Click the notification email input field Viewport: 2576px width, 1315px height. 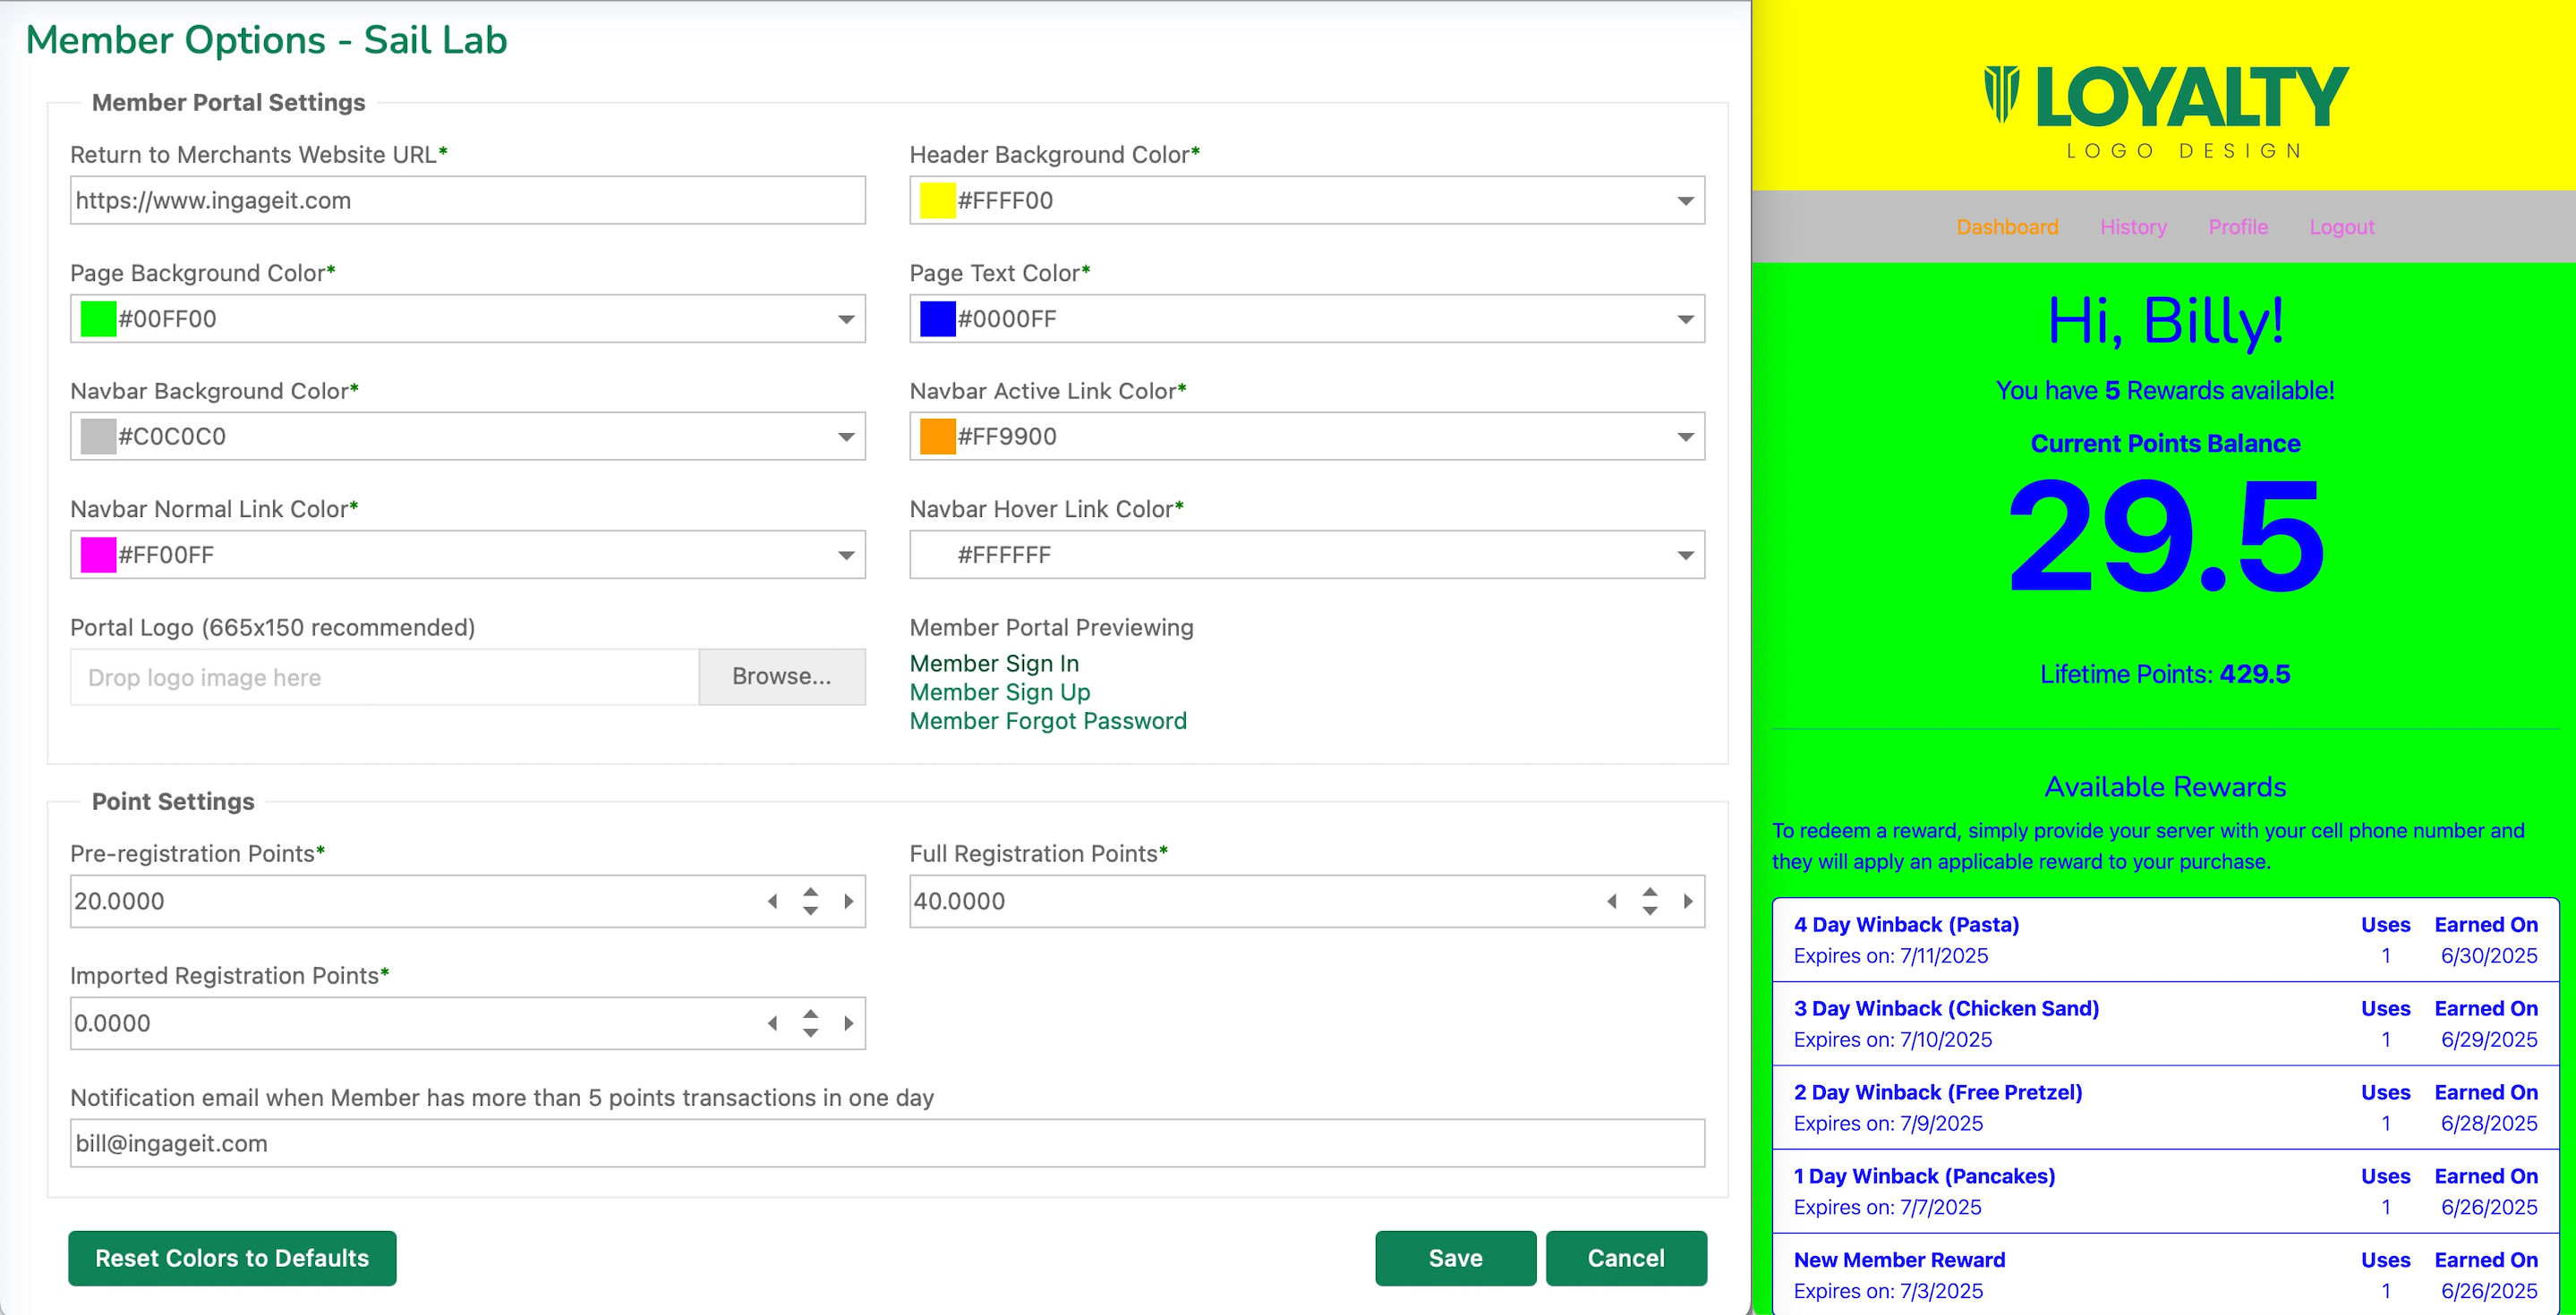(x=887, y=1143)
